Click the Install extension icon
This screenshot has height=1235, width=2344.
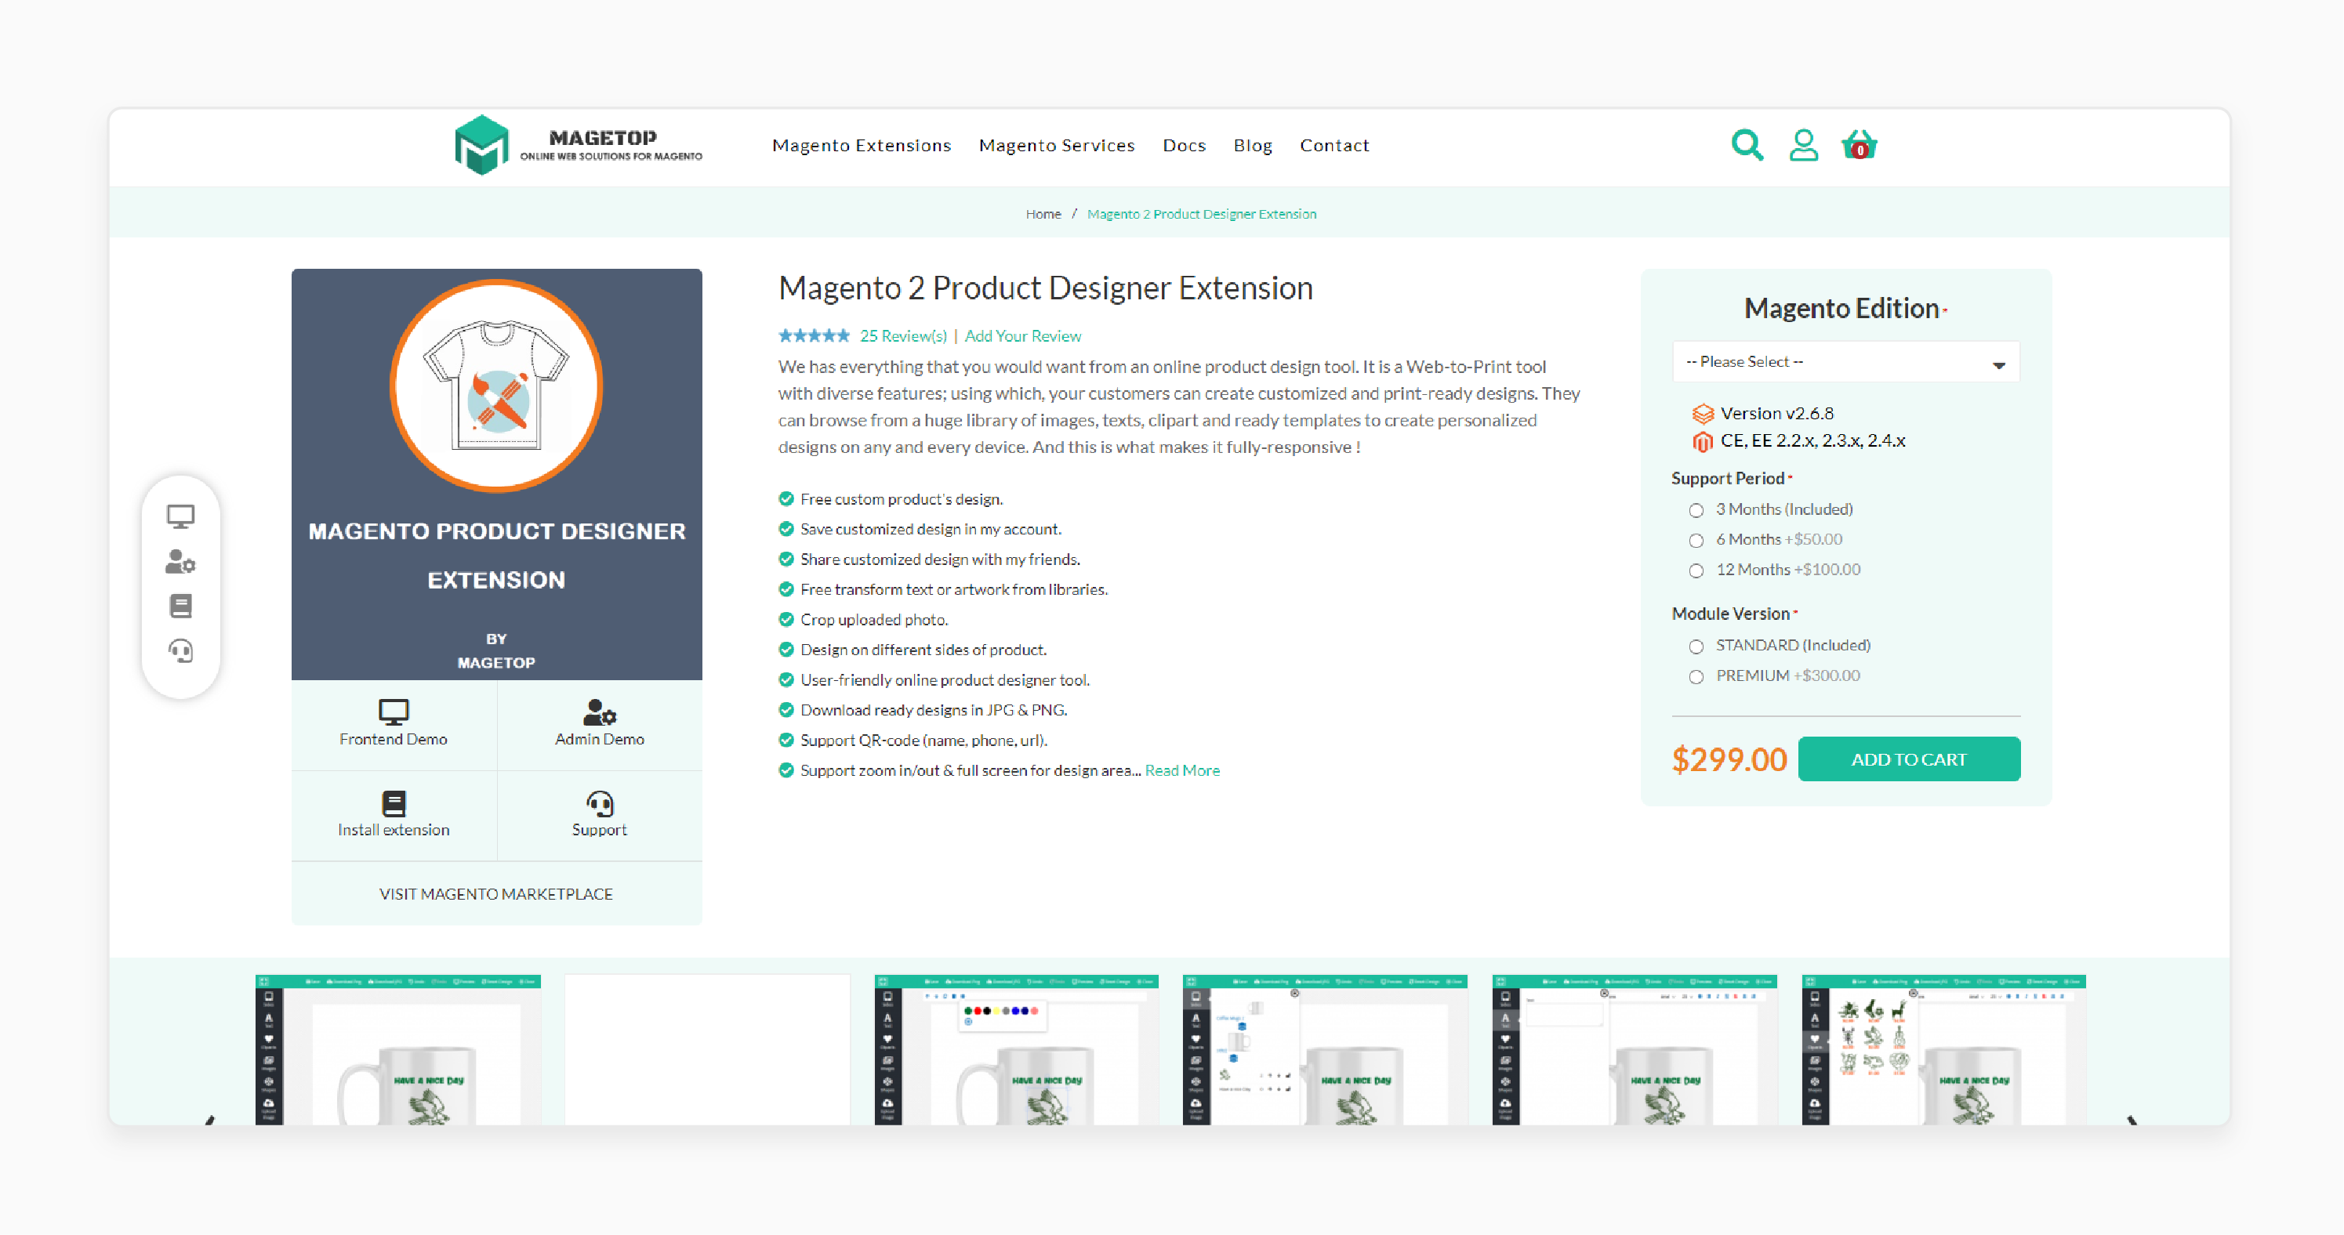tap(392, 801)
